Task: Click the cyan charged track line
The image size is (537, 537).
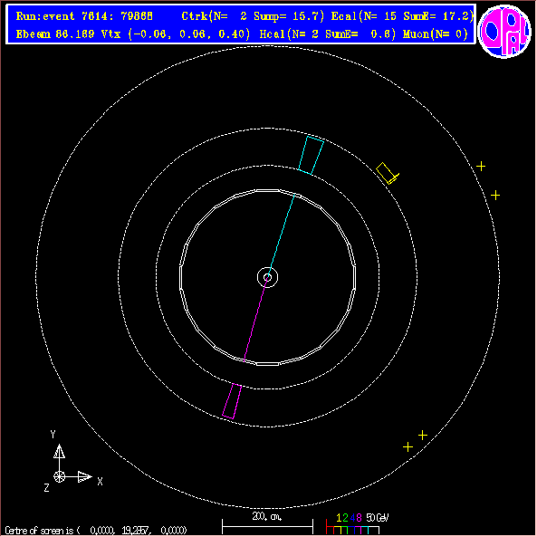Action: (x=282, y=235)
